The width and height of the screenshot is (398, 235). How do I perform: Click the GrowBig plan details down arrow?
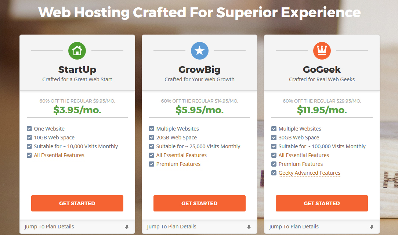(249, 227)
